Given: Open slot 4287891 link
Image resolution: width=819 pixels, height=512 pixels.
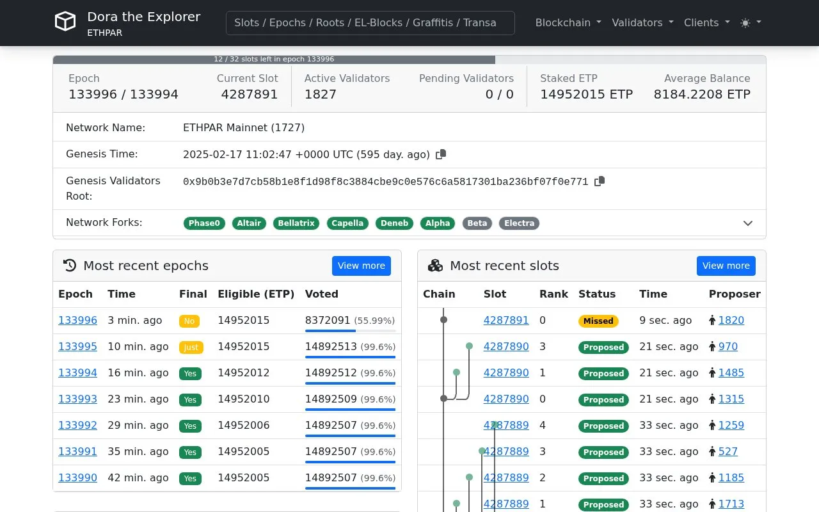Looking at the screenshot, I should pyautogui.click(x=506, y=320).
